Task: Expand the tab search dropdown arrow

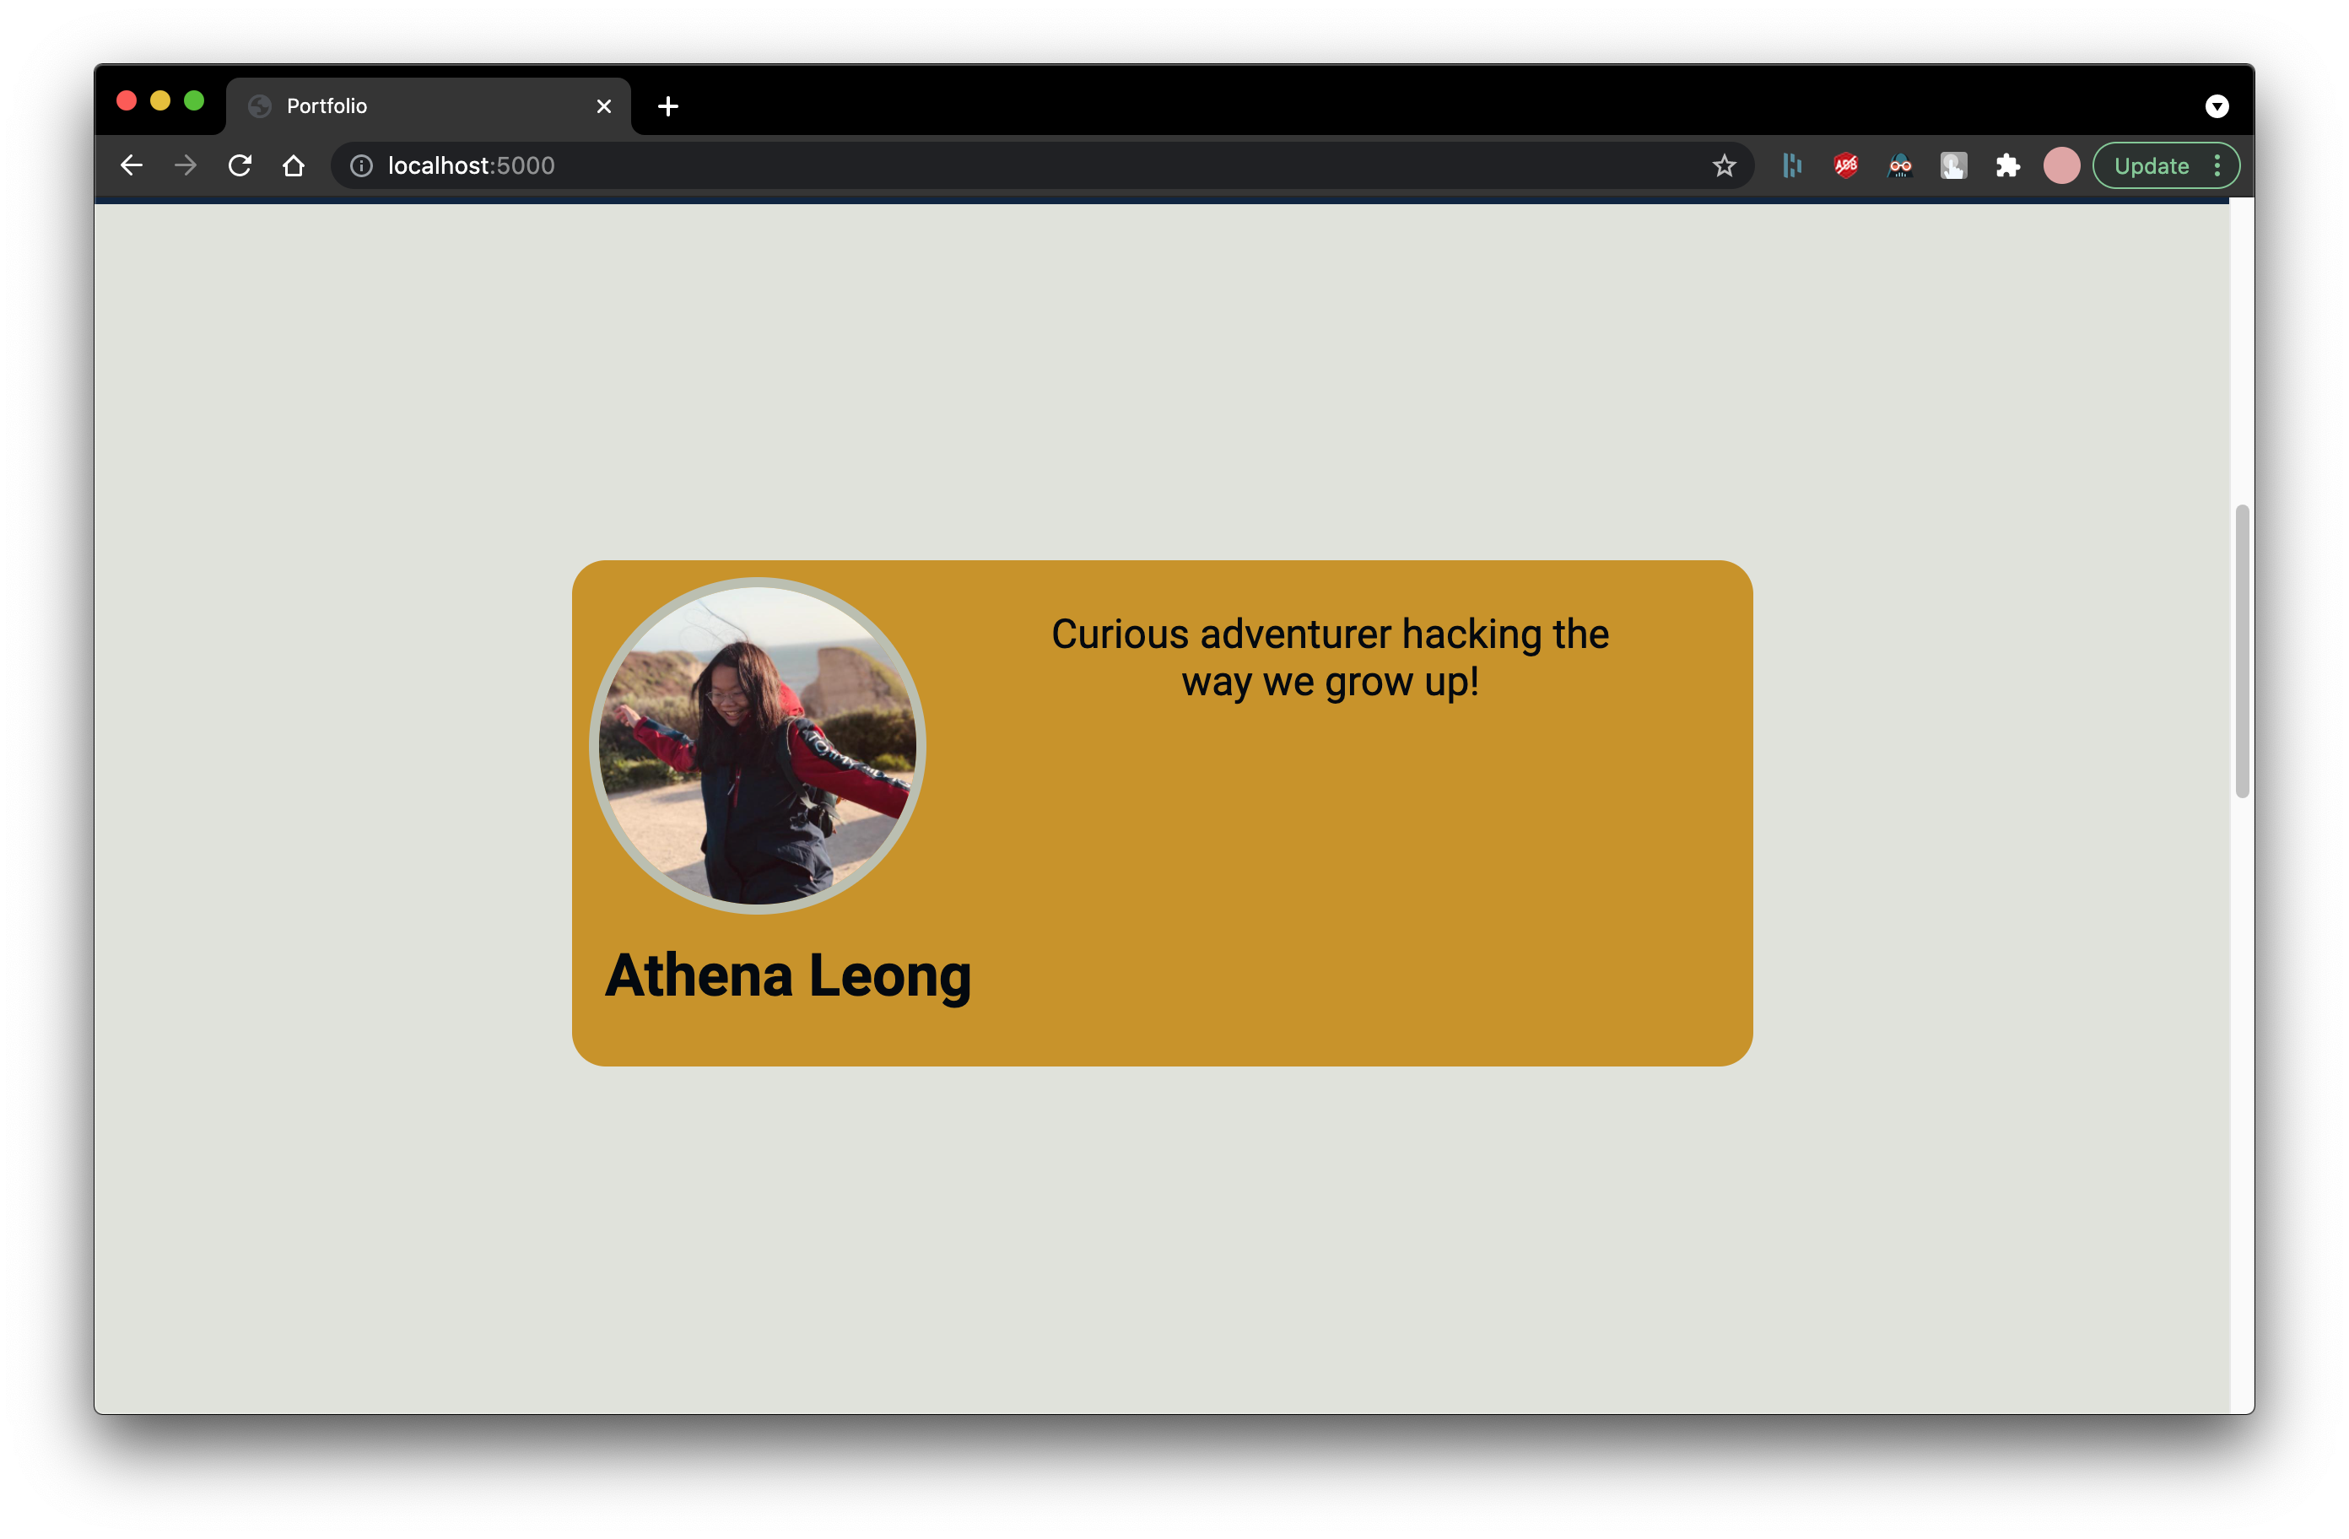Action: click(x=2217, y=105)
